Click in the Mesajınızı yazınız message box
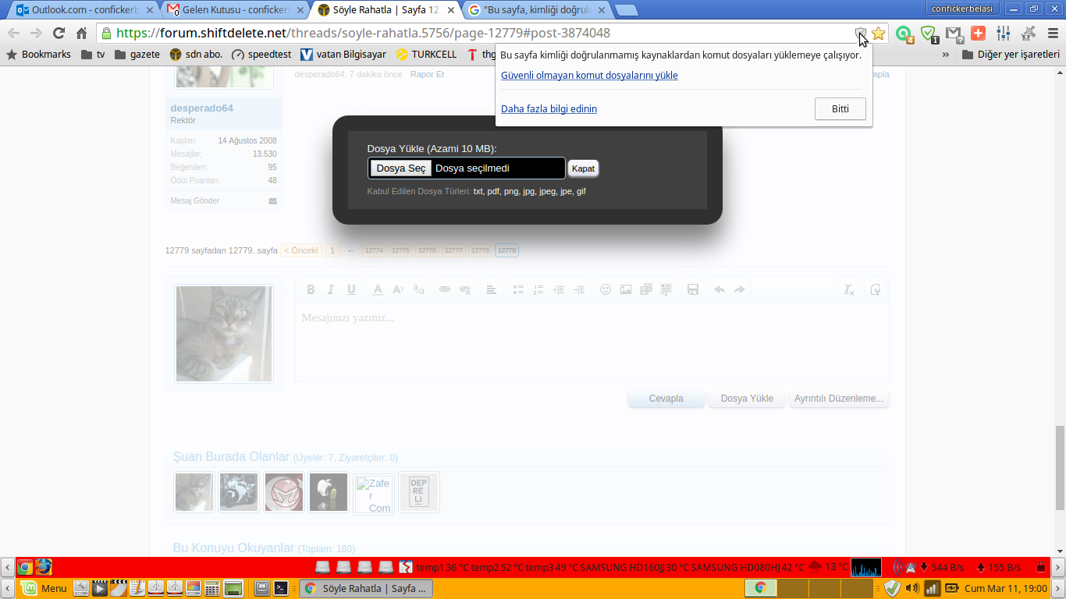This screenshot has height=599, width=1066. tap(592, 342)
